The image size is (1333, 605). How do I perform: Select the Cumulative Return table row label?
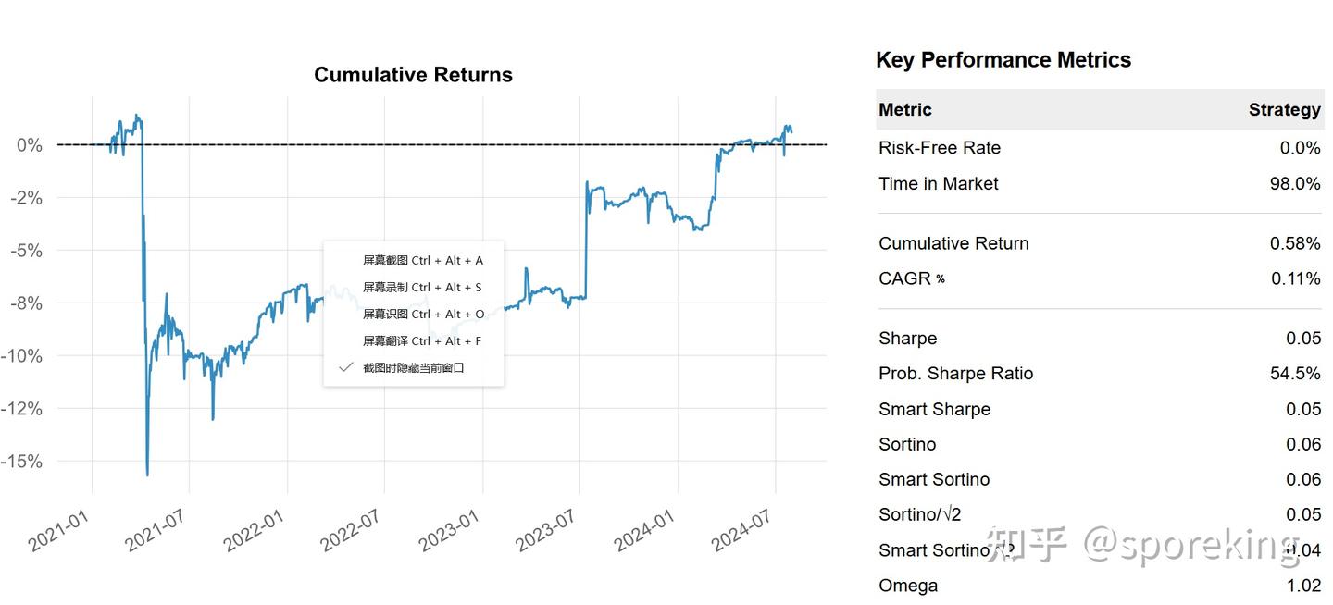(953, 244)
